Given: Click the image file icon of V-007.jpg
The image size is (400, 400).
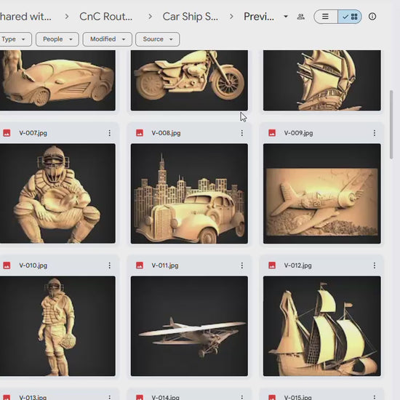Looking at the screenshot, I should coord(7,133).
